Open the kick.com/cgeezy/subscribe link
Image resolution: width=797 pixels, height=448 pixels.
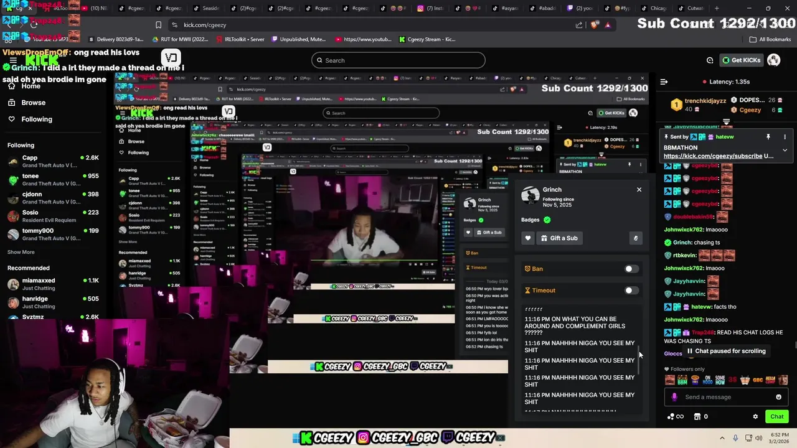click(712, 156)
